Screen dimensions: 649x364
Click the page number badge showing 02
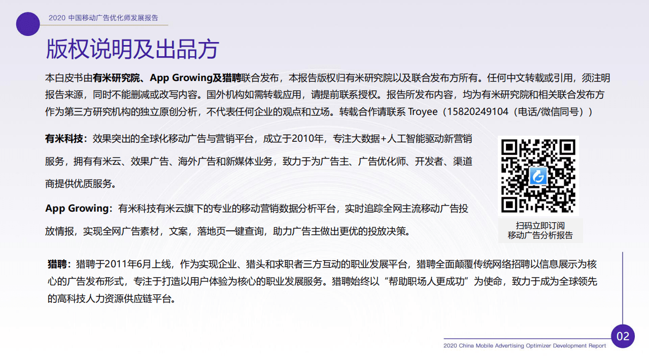[x=623, y=336]
